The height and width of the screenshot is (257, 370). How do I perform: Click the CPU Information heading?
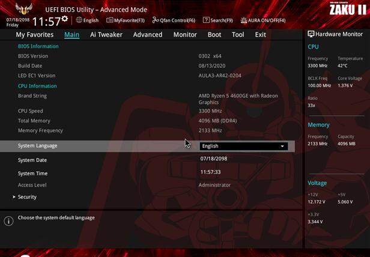pyautogui.click(x=37, y=86)
